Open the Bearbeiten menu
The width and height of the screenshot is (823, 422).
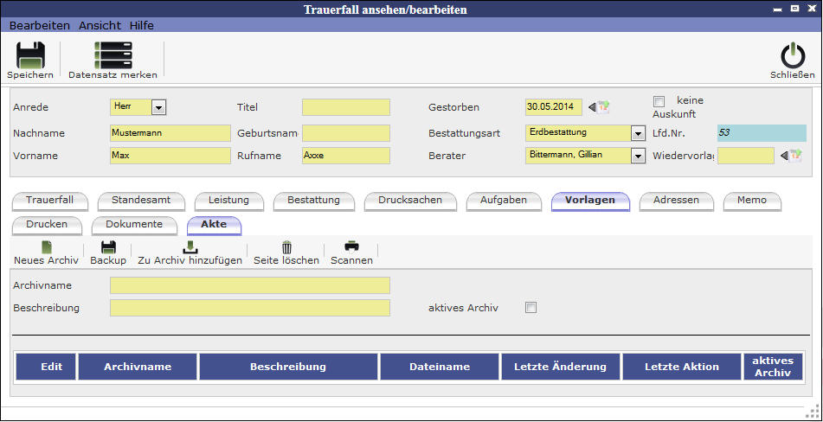click(x=40, y=26)
